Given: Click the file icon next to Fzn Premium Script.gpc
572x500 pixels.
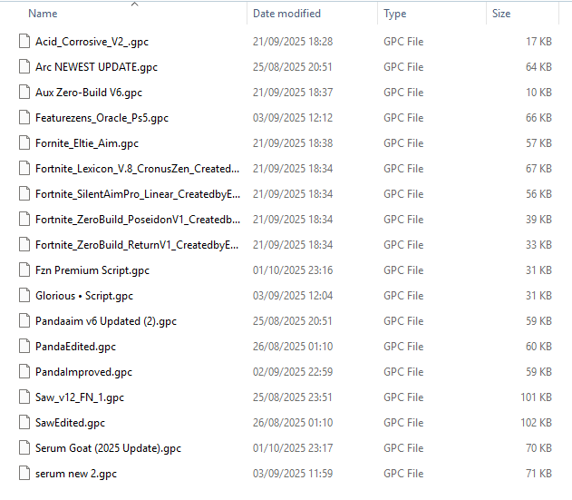Looking at the screenshot, I should tap(24, 270).
